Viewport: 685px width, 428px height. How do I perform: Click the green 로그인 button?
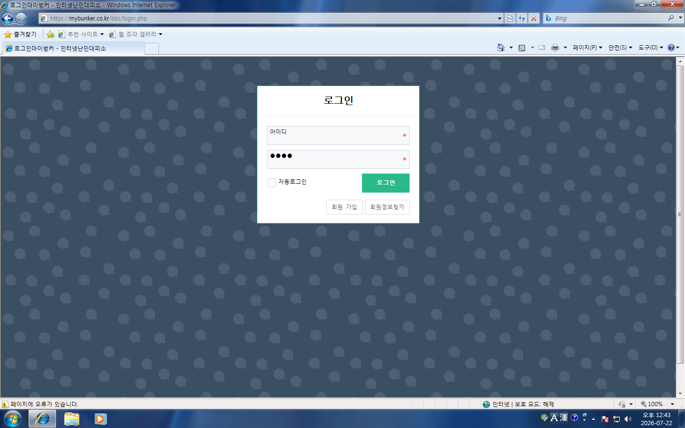(386, 183)
